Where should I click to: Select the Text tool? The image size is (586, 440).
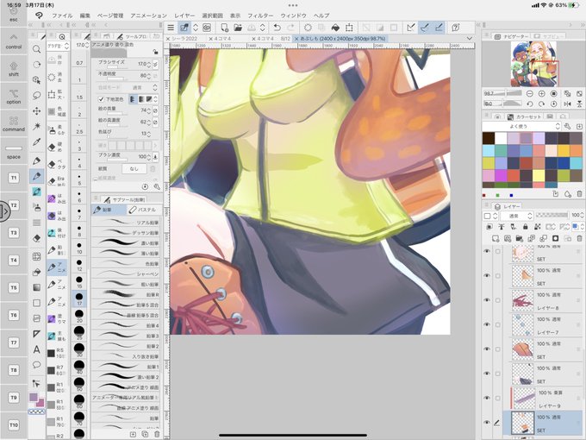click(36, 349)
